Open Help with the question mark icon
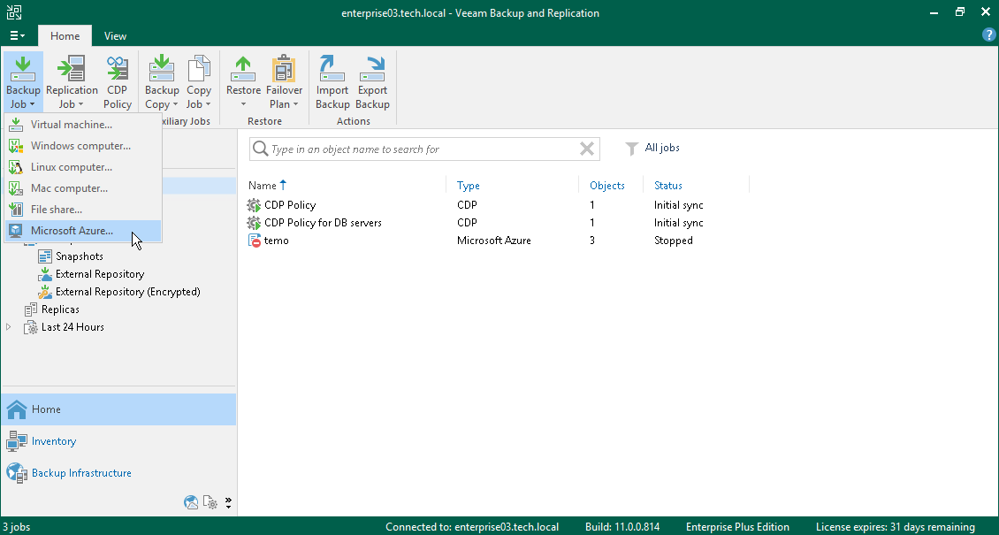This screenshot has width=999, height=535. (988, 35)
